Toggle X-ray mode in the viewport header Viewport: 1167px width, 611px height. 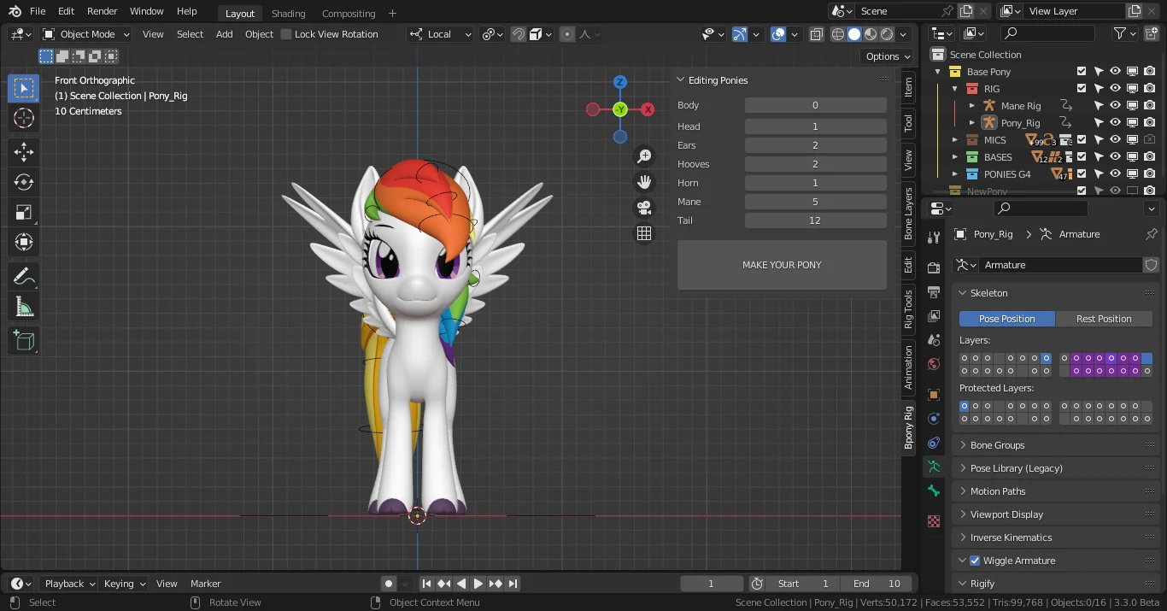[816, 33]
